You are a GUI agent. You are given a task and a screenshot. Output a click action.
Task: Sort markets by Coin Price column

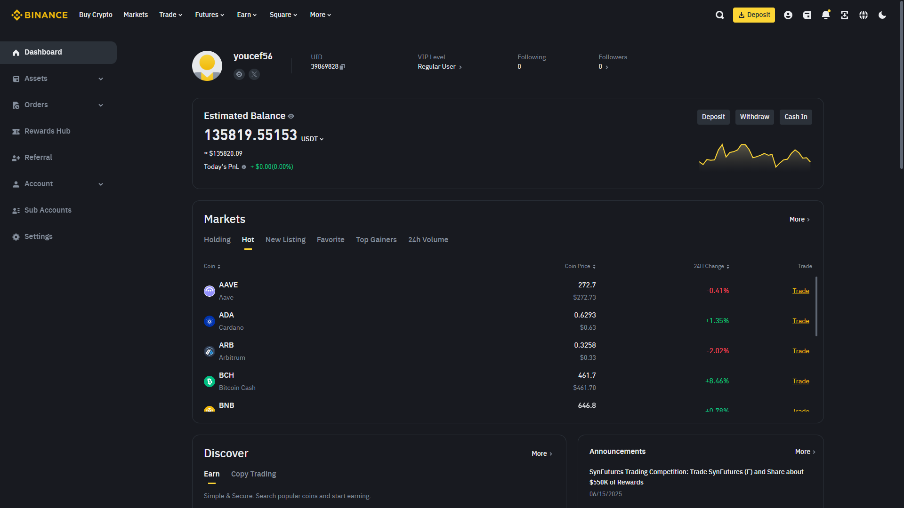tap(580, 266)
